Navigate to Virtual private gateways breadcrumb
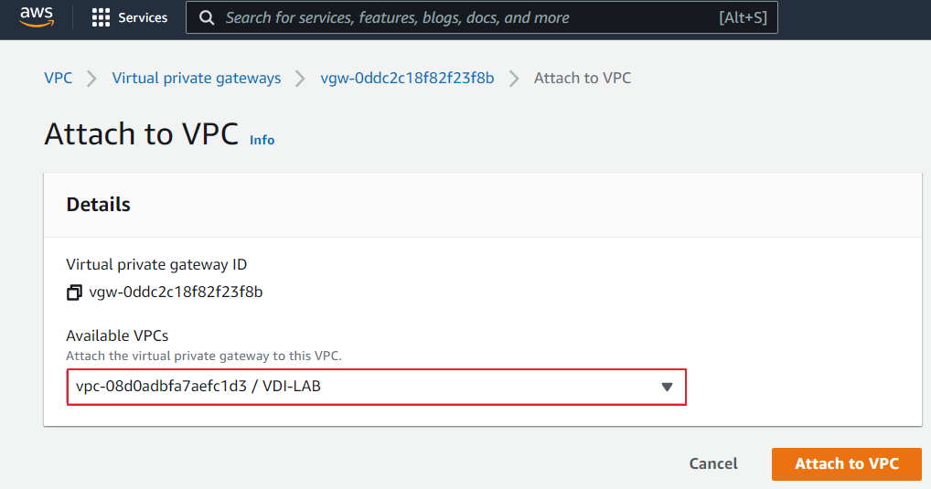The width and height of the screenshot is (931, 489). (197, 79)
